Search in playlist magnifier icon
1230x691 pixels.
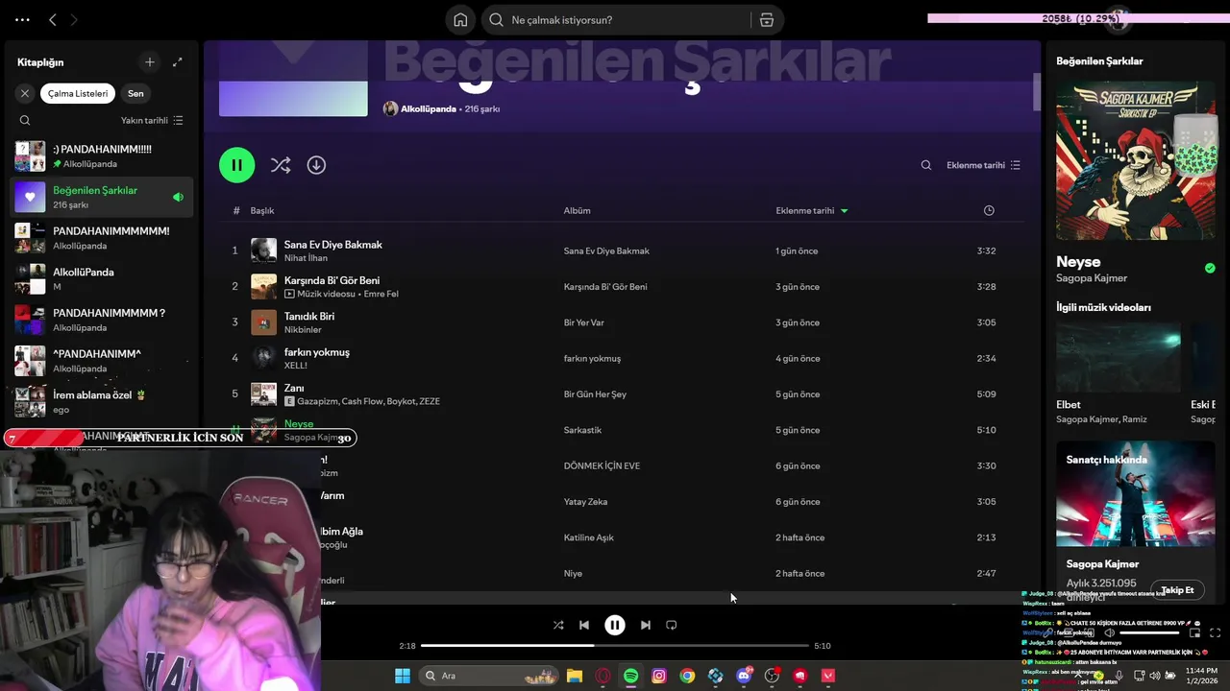926,165
